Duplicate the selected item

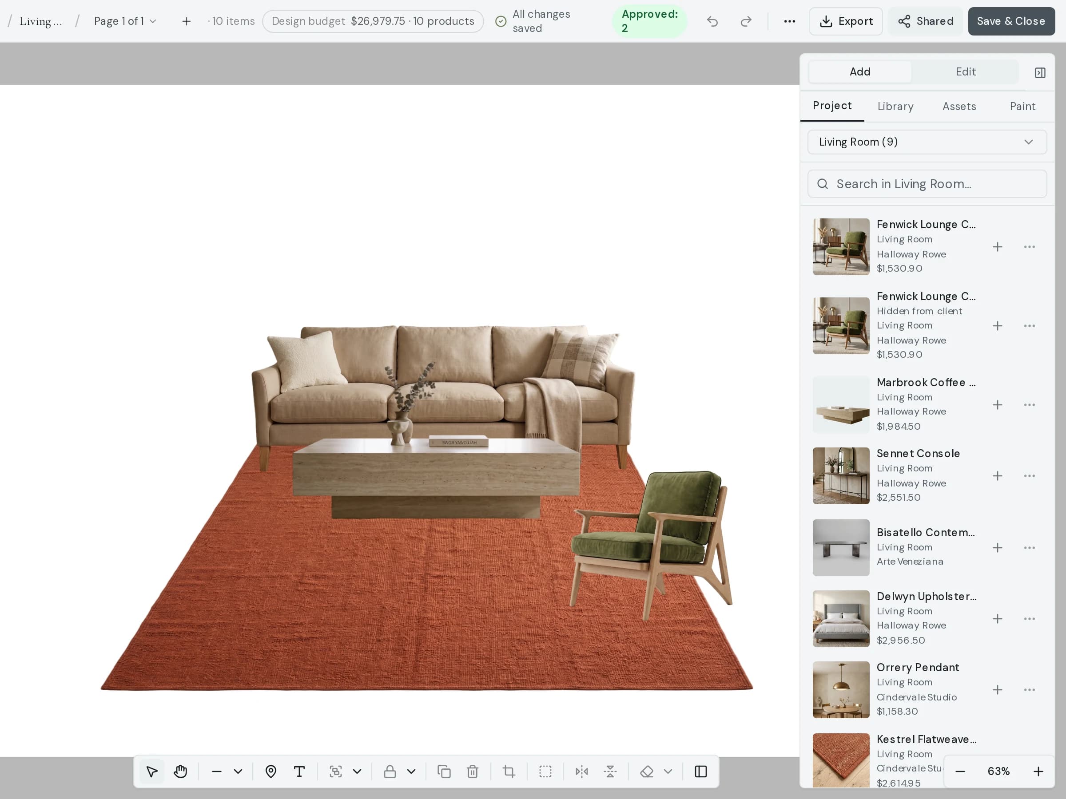click(444, 771)
